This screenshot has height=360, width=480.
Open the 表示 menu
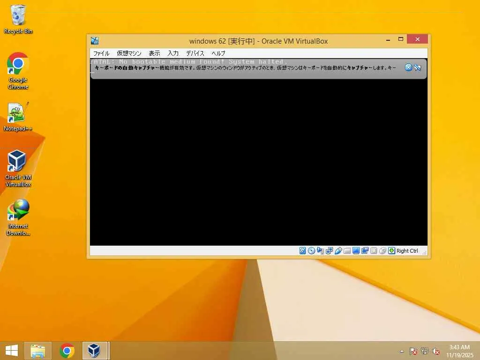[x=154, y=53]
